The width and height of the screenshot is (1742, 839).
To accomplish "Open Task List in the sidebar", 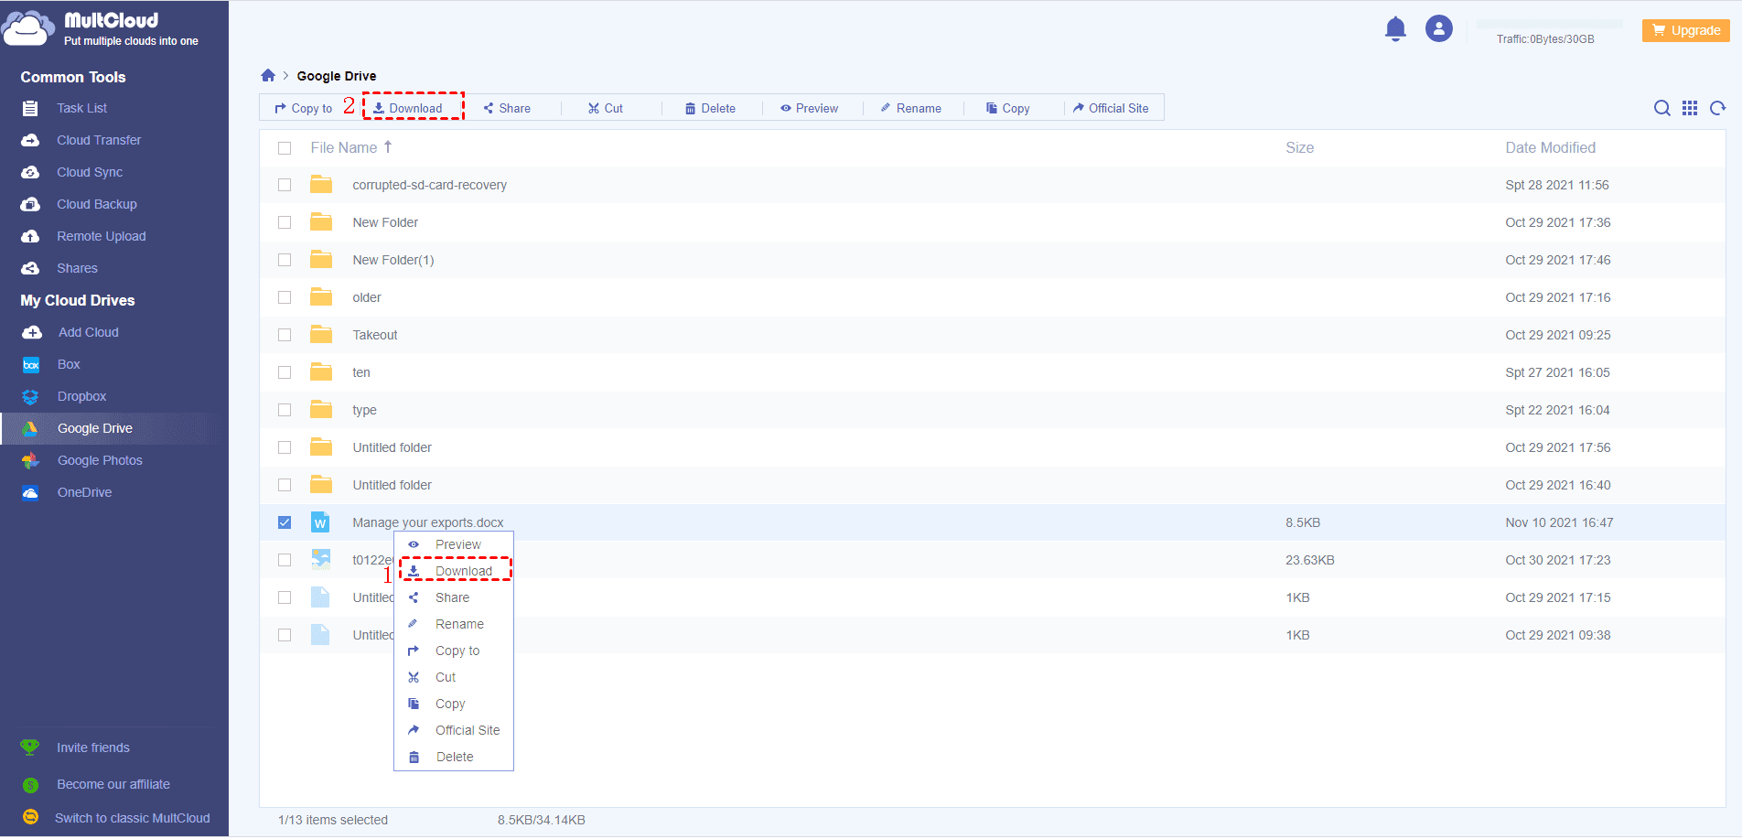I will click(81, 108).
